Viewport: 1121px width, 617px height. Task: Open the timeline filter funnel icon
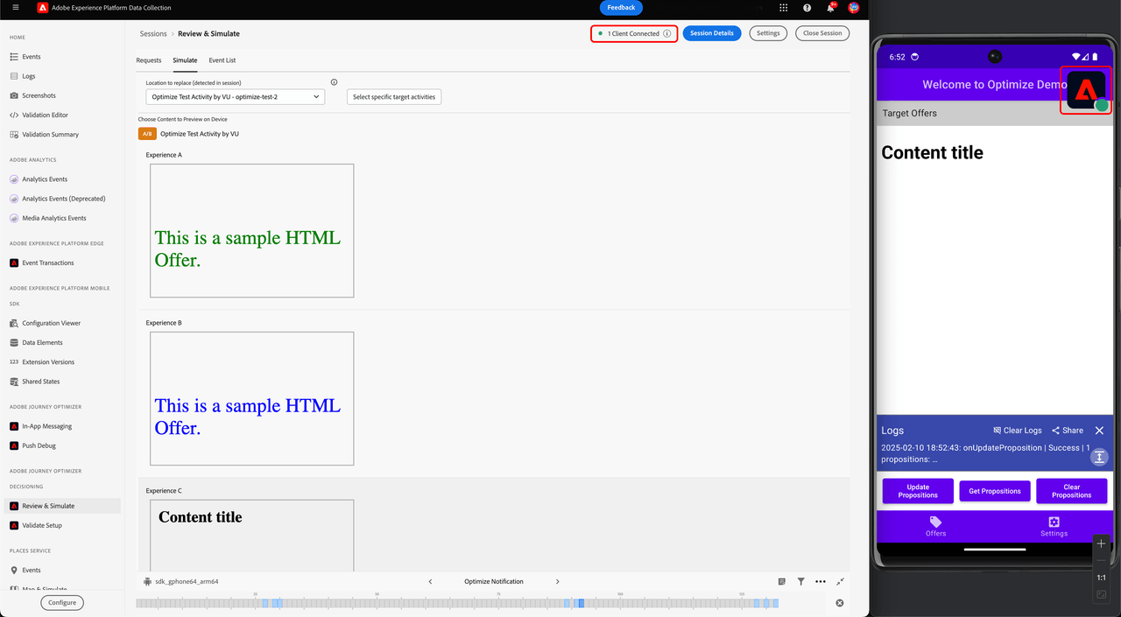800,581
